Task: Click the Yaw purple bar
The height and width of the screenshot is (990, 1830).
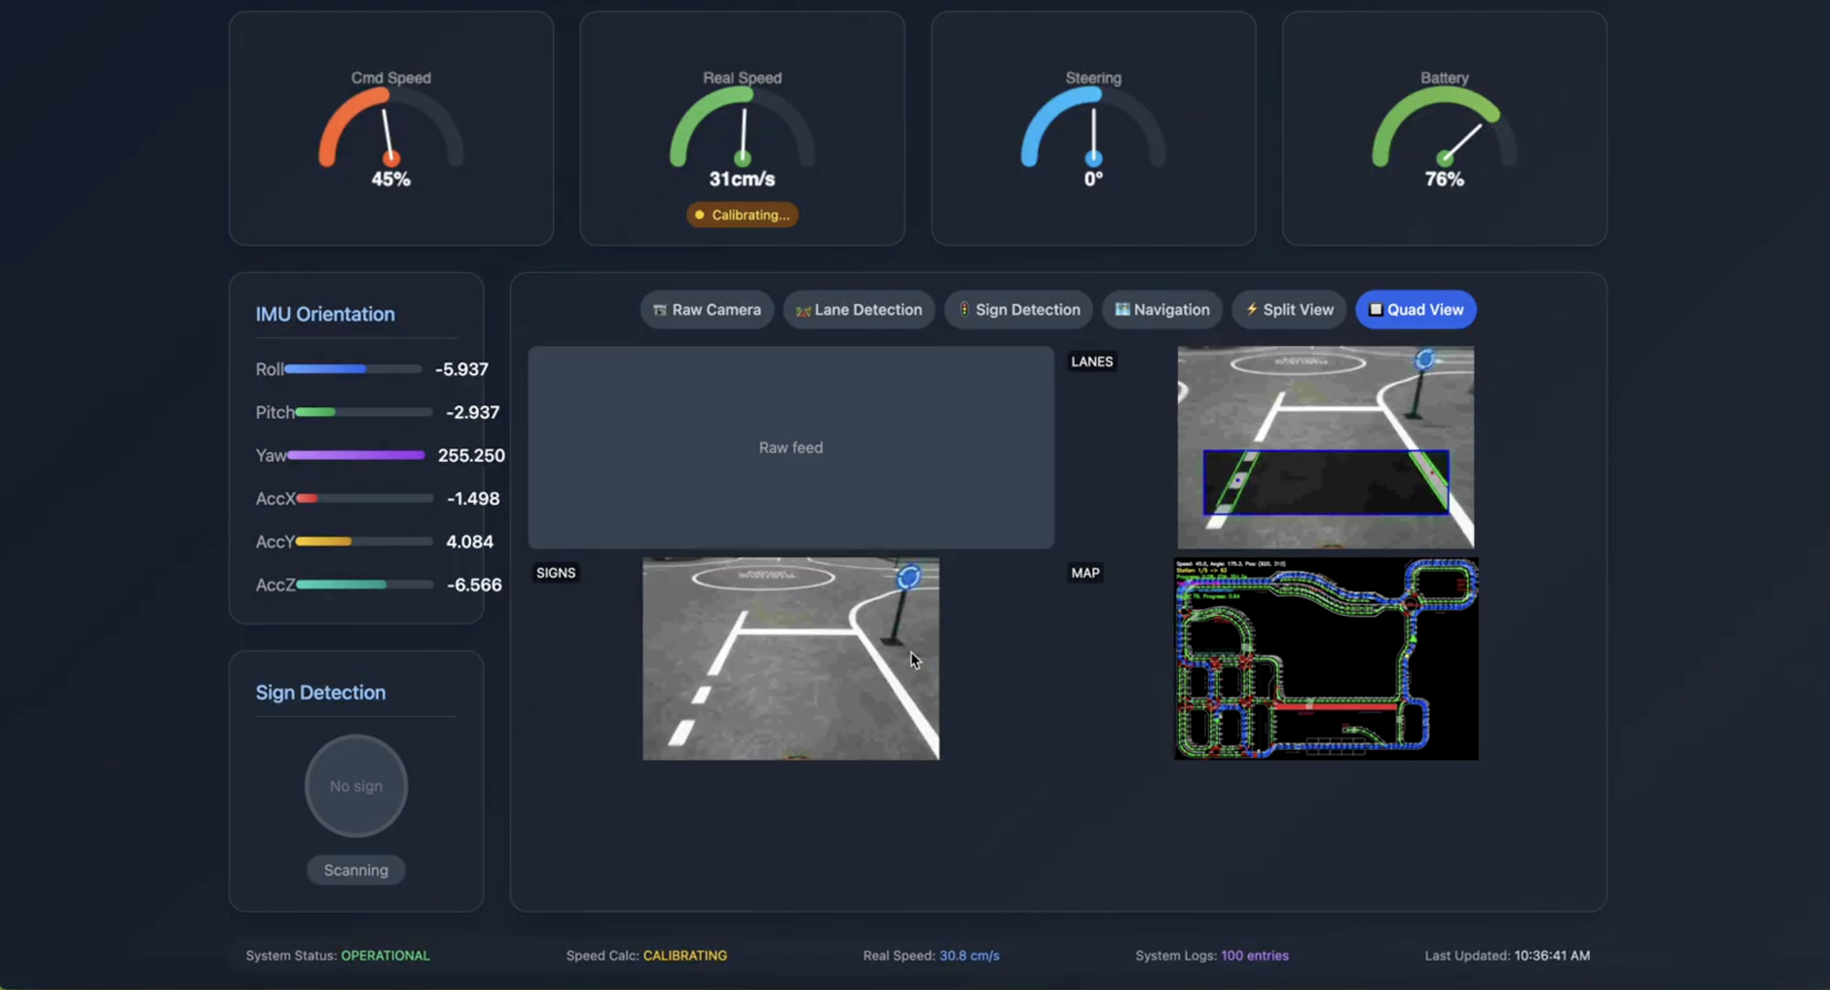Action: click(x=356, y=455)
